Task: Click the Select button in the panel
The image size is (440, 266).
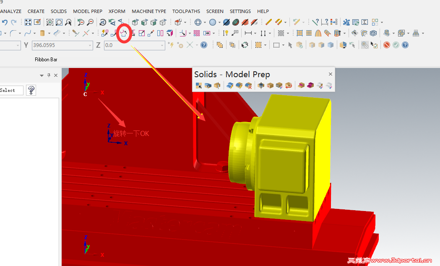Action: 11,90
